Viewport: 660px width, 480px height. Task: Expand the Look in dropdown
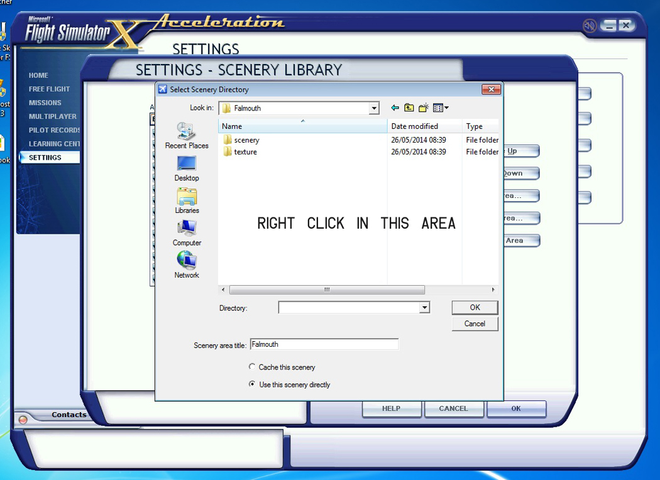coord(374,108)
